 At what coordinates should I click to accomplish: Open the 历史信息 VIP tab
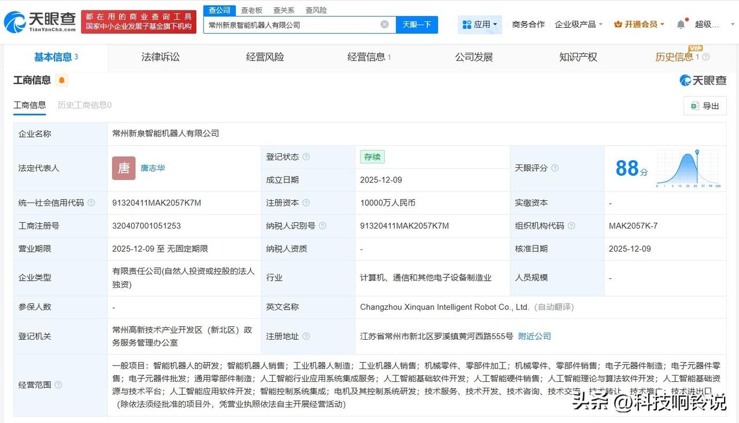pyautogui.click(x=677, y=57)
